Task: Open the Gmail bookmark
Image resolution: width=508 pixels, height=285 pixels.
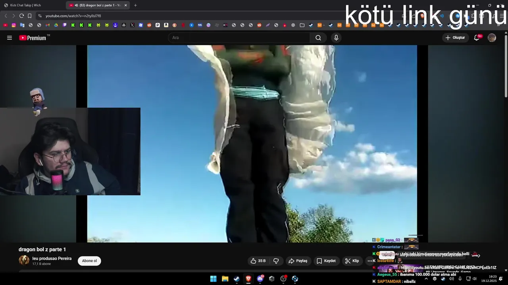Action: [x=48, y=25]
